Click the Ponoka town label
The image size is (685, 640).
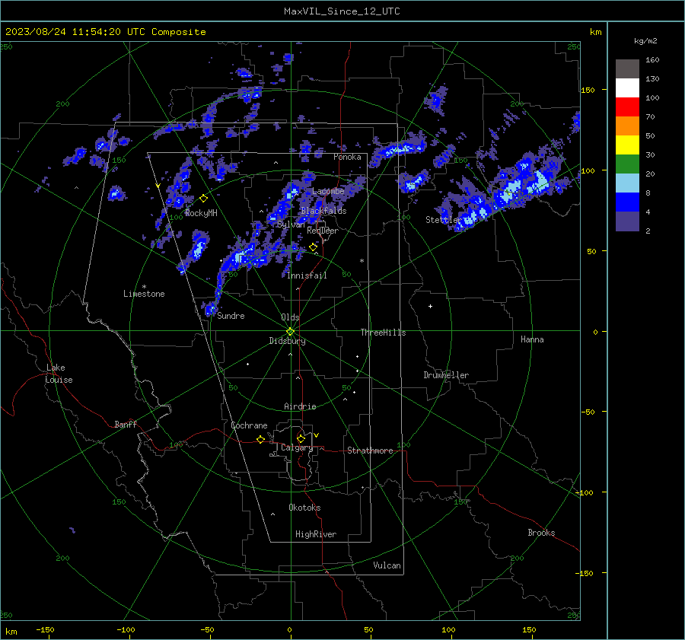[x=347, y=158]
